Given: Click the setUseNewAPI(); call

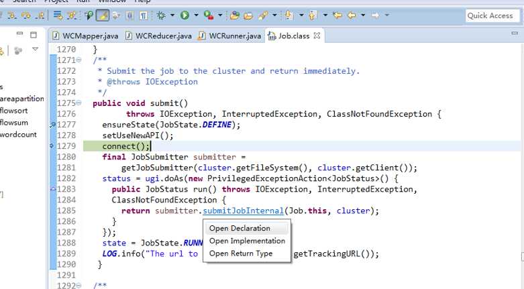Looking at the screenshot, I should point(138,135).
